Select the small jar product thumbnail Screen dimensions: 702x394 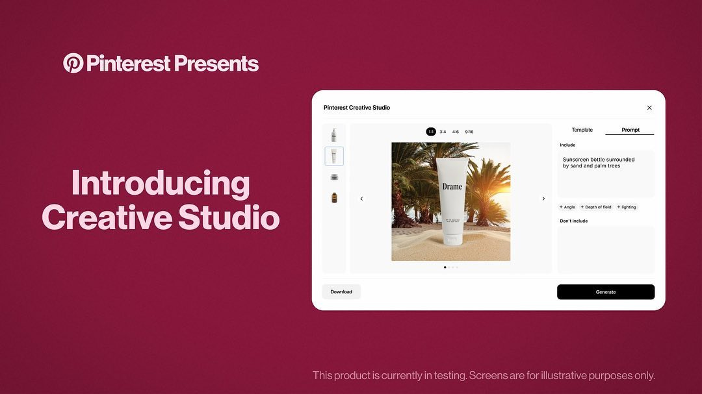[334, 177]
